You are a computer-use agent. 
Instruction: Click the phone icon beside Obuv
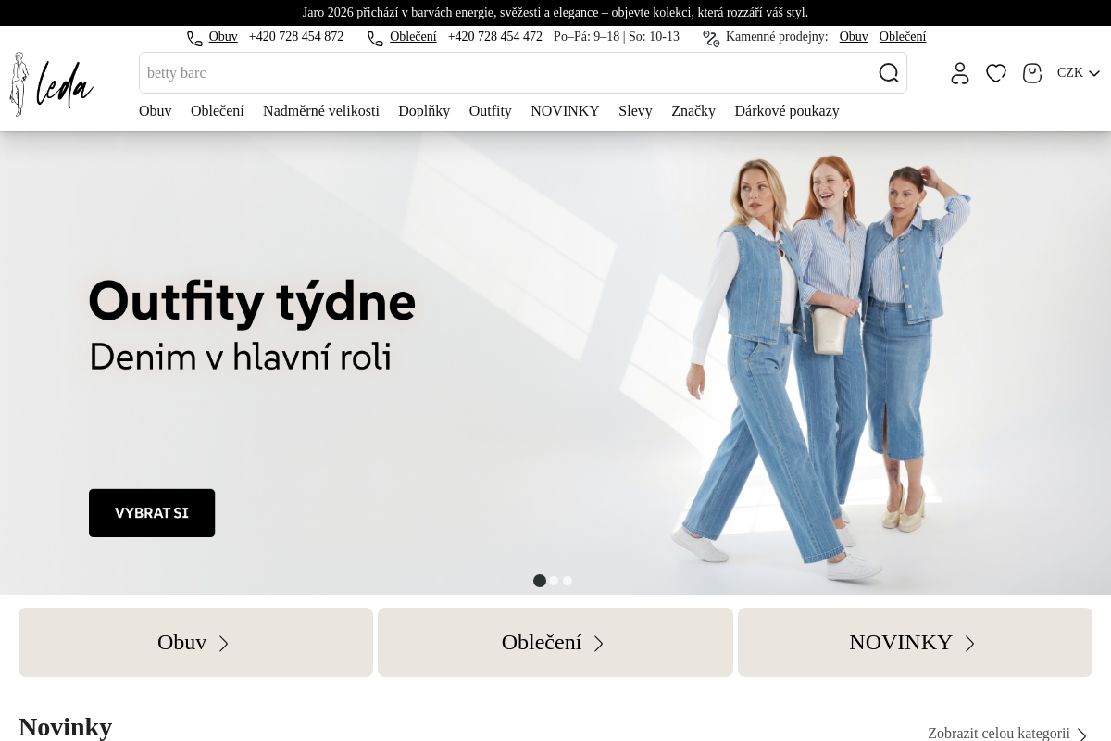(194, 38)
